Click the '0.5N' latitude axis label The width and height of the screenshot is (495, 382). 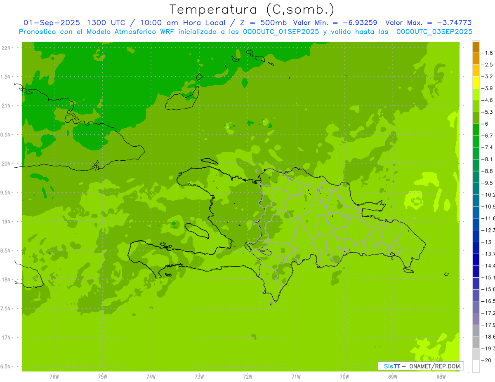coord(6,135)
